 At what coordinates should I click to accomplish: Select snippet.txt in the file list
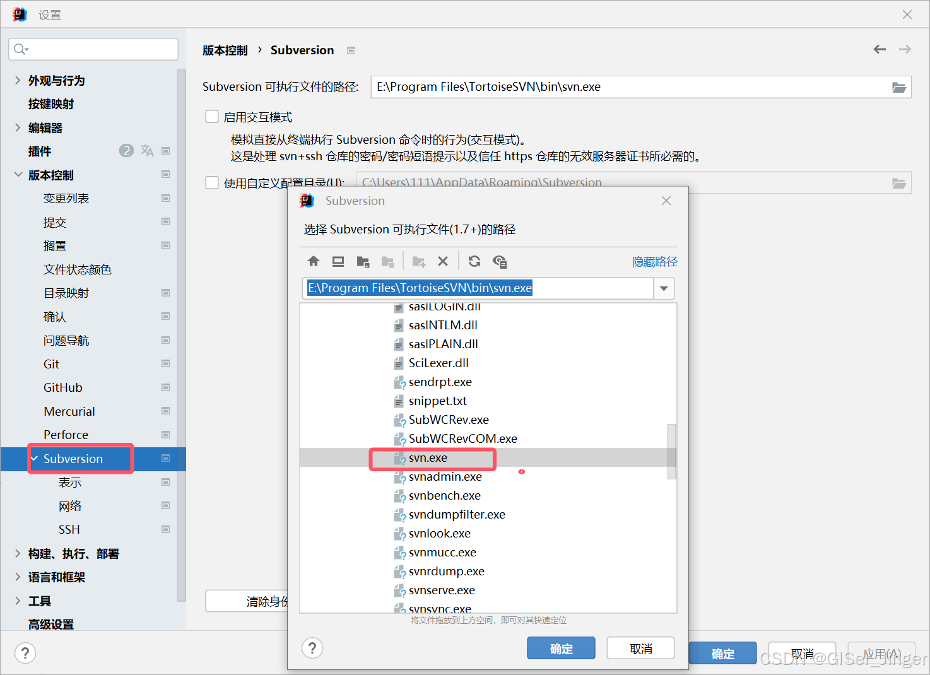pos(437,401)
